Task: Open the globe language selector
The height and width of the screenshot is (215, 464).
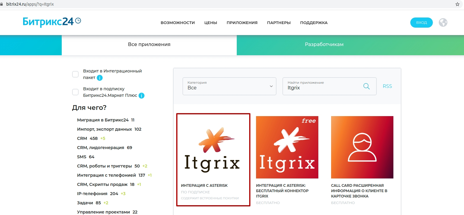Action: click(443, 23)
